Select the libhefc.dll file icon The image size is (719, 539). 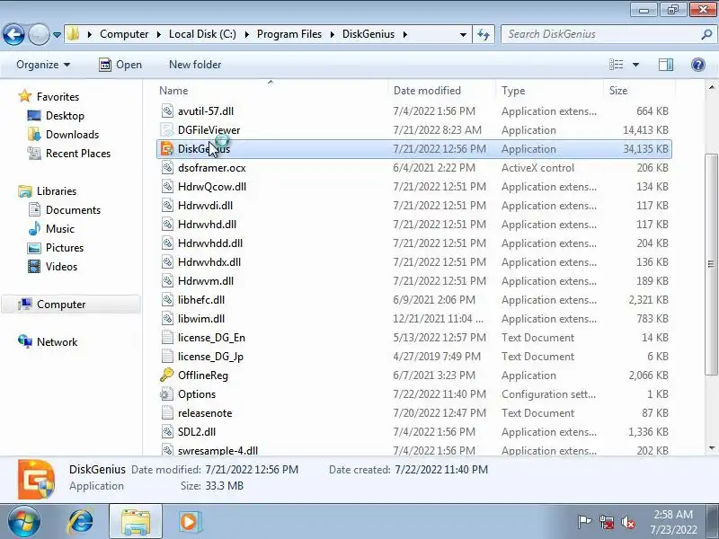coord(167,300)
